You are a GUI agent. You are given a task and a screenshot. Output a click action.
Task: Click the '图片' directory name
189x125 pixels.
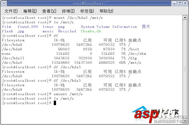(146, 27)
